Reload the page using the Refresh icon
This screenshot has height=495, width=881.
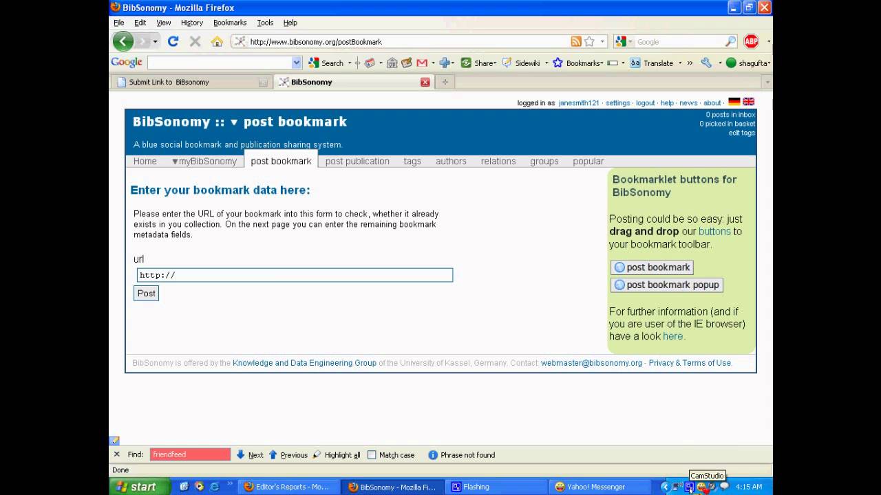coord(173,41)
